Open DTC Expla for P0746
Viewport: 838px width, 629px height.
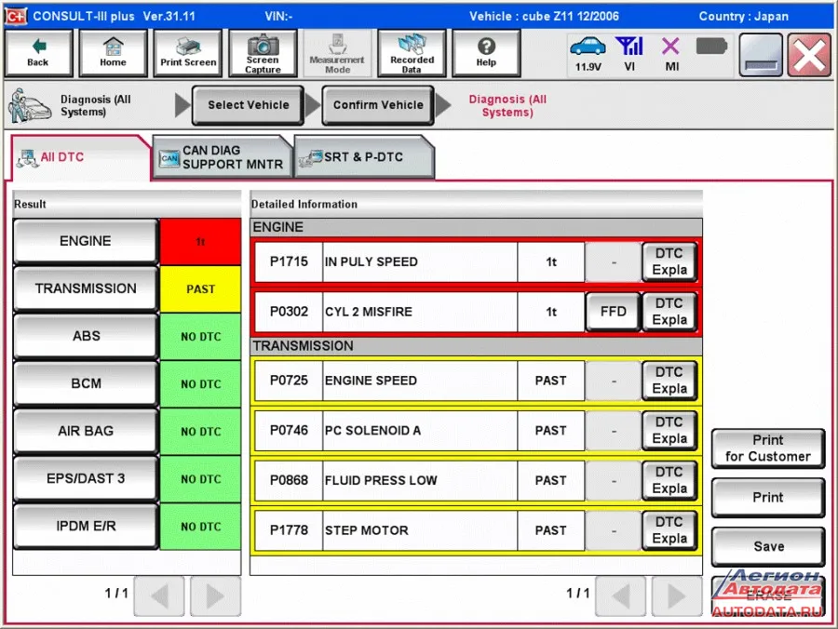669,431
